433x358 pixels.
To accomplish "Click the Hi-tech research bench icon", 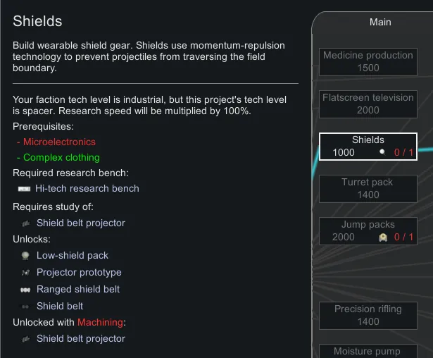I will pyautogui.click(x=24, y=189).
